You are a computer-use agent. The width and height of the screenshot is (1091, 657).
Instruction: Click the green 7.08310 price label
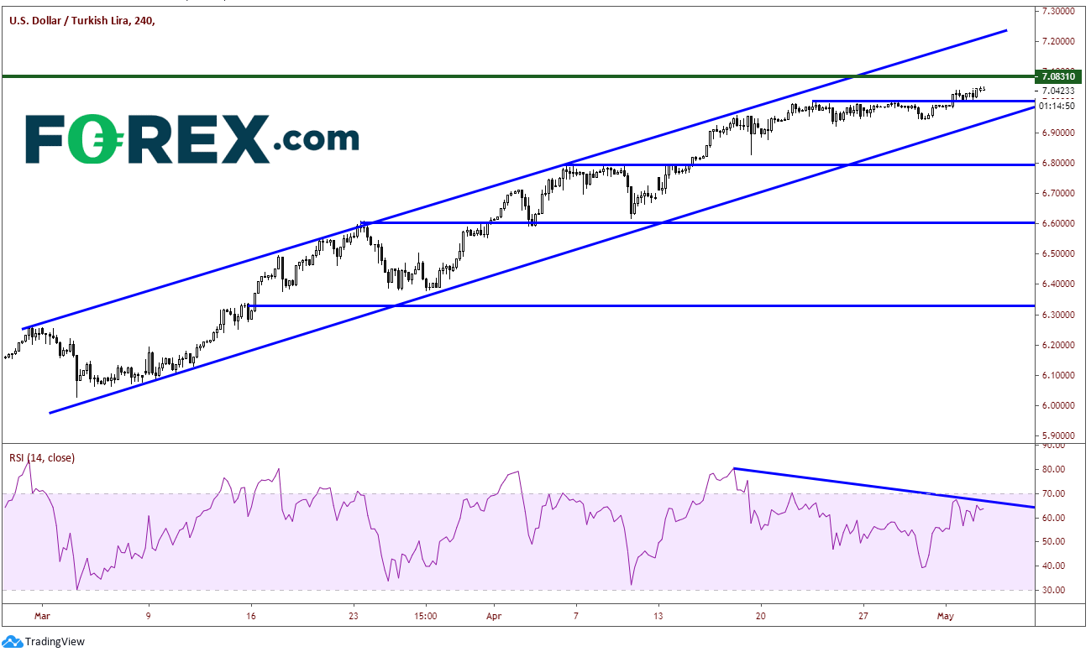pos(1058,76)
